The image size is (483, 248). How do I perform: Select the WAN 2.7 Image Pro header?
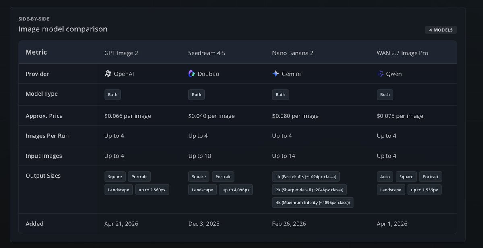point(402,53)
